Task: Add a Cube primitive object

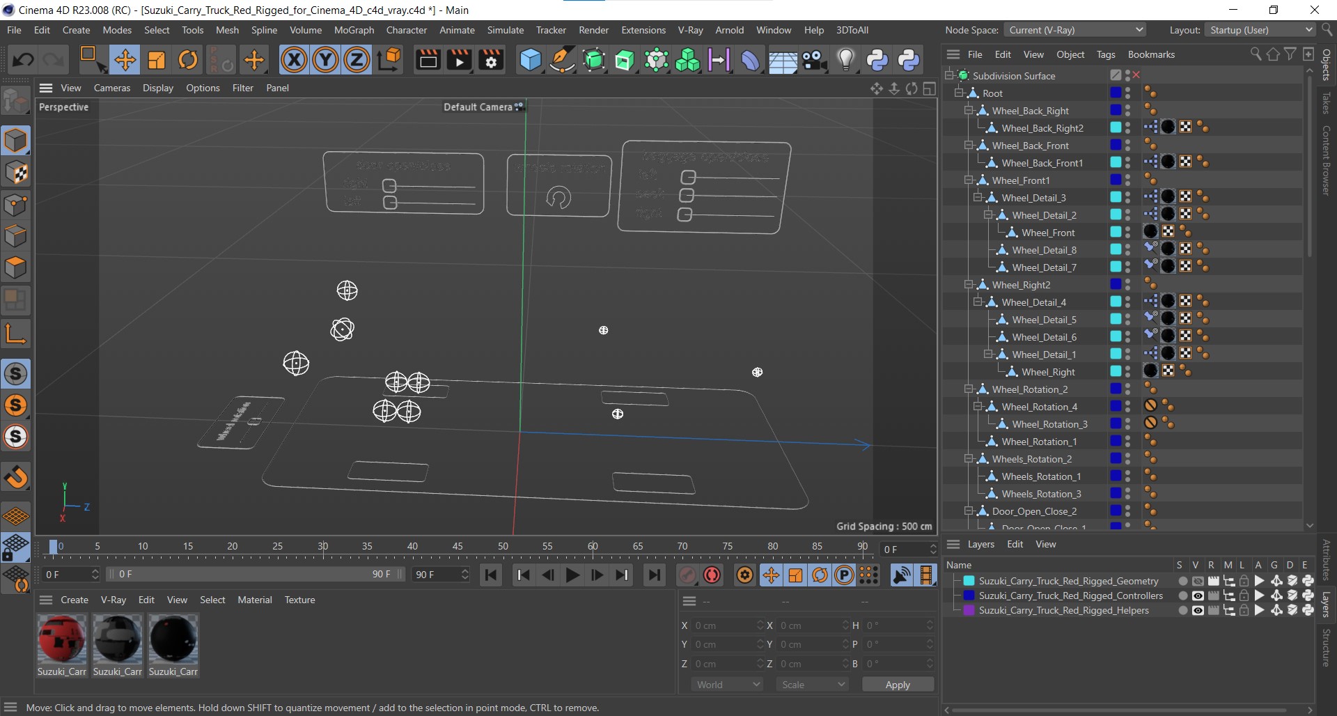Action: (x=530, y=60)
